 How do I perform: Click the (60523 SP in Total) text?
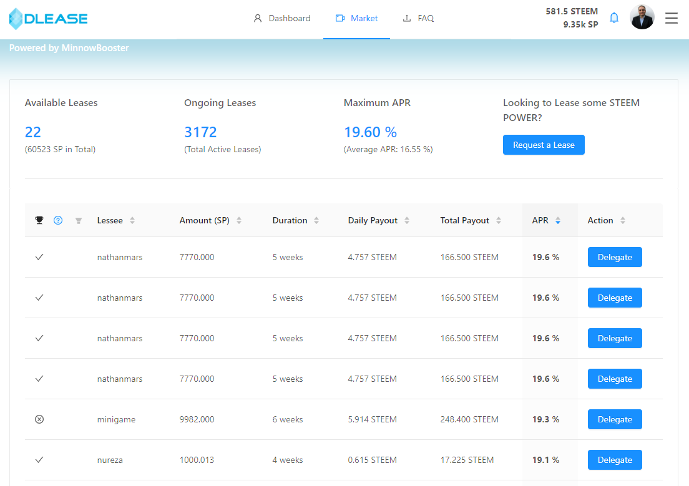60,149
